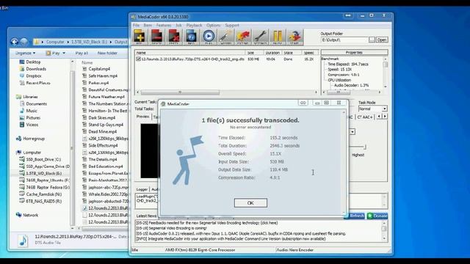Select SSD_Boot_Drive (C:) in Explorer sidebar

click(43, 160)
